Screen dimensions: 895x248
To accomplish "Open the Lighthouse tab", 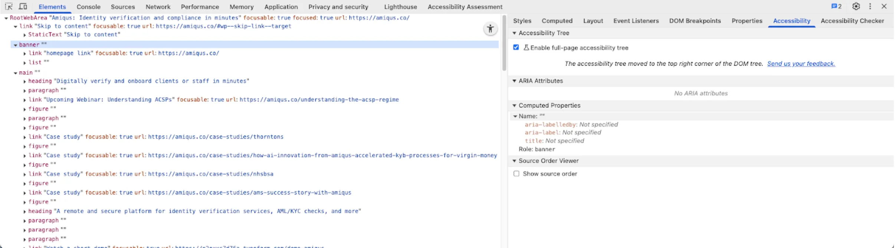I will [400, 7].
